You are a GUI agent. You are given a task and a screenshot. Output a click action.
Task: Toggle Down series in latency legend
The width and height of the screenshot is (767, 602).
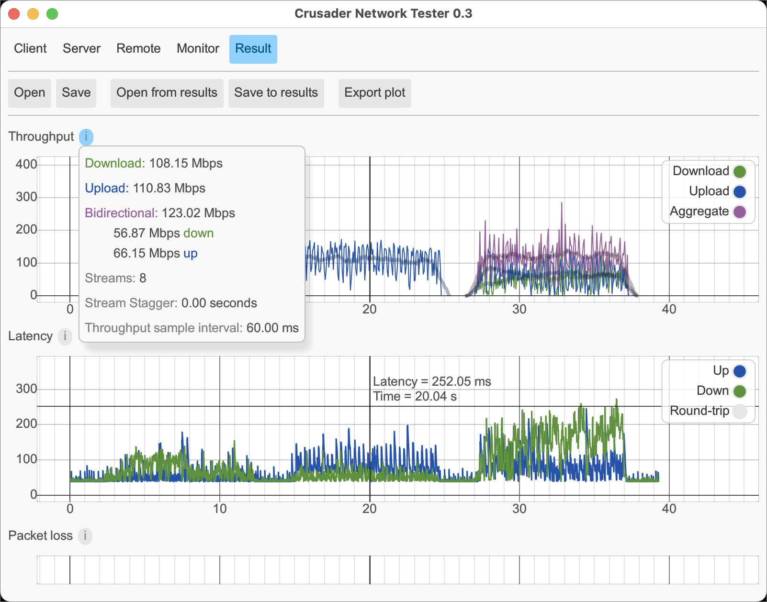721,391
